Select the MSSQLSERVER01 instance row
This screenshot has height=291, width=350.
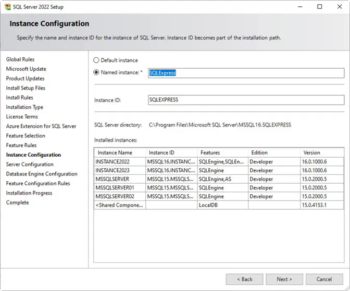tap(116, 187)
